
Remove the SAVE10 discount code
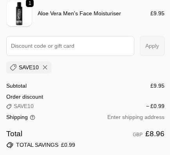(45, 67)
